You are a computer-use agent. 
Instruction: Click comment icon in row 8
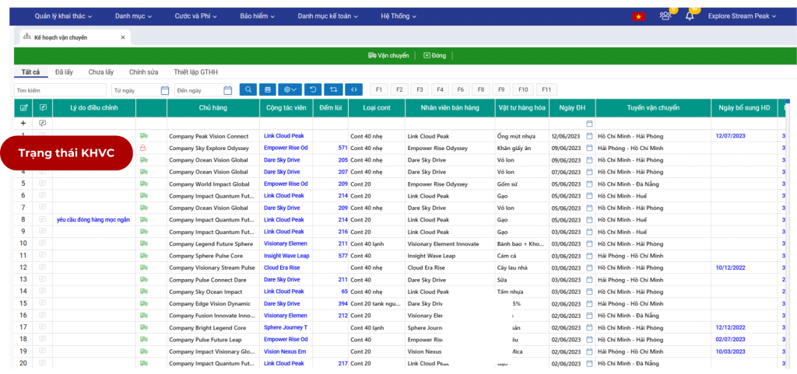click(x=43, y=219)
